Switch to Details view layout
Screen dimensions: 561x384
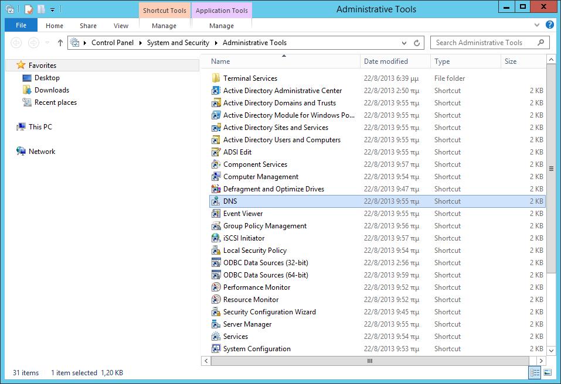535,372
